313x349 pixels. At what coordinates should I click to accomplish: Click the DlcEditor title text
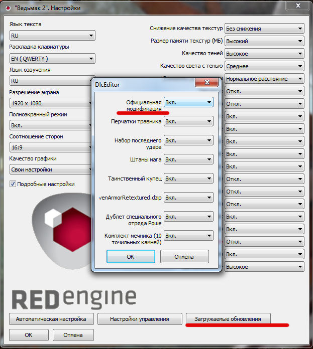[107, 85]
